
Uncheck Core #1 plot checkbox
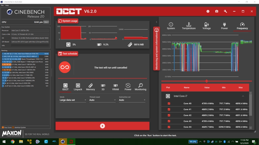(x=169, y=109)
